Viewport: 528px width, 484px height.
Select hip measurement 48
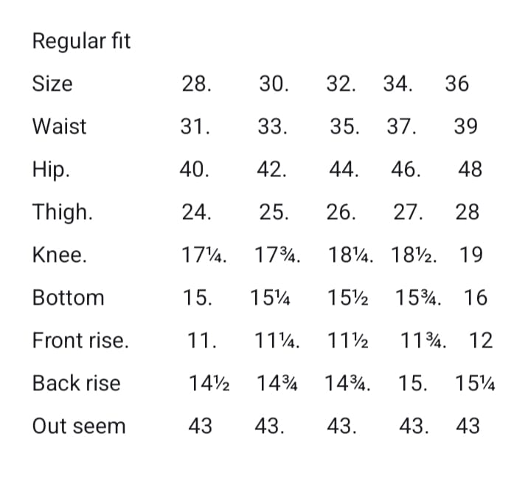click(x=470, y=170)
